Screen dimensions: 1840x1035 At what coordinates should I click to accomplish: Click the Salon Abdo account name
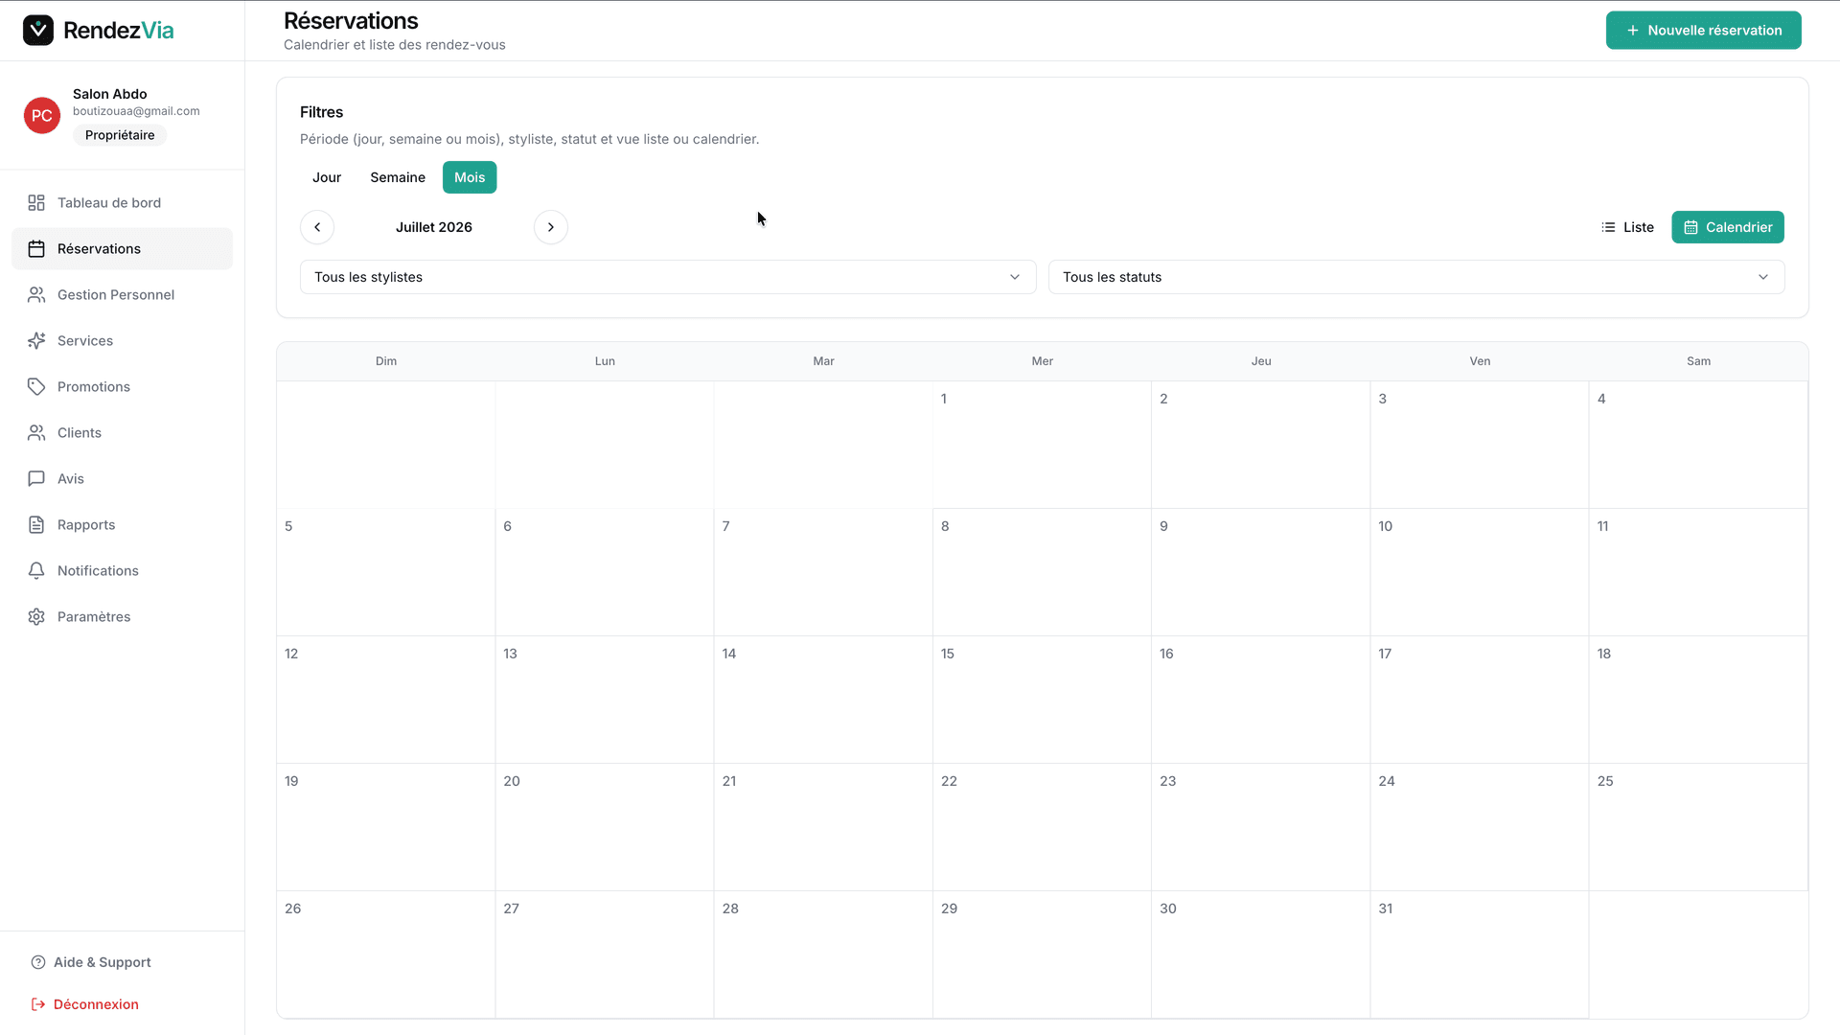(110, 94)
